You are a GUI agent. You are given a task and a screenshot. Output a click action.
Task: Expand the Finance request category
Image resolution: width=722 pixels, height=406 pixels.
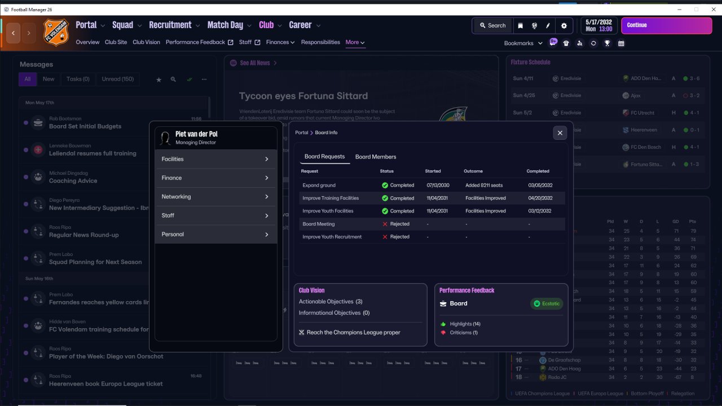(x=216, y=178)
